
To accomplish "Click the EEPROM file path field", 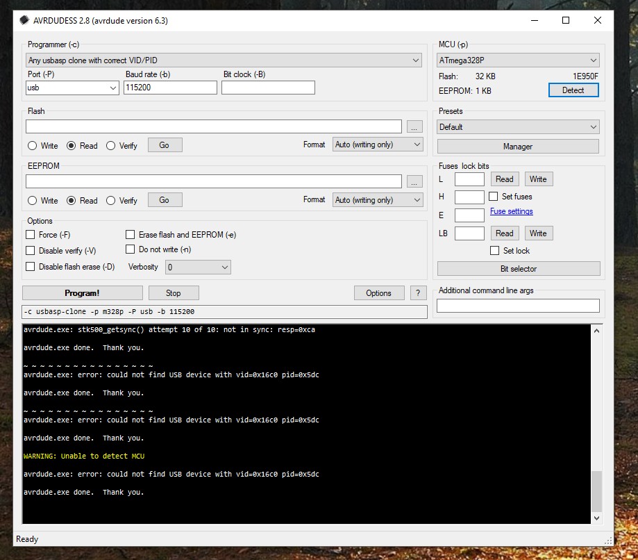I will tap(214, 181).
